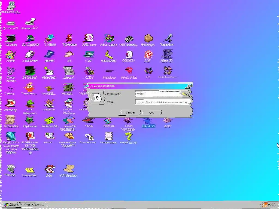Open the Brian Sweeper icon

pos(129,121)
